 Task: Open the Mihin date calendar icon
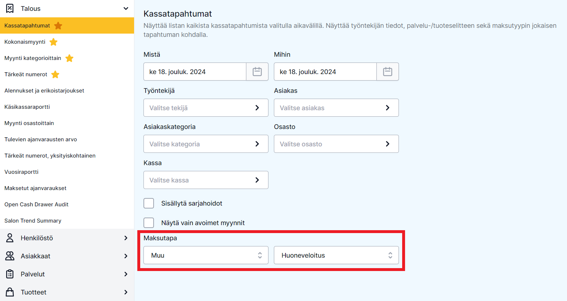[388, 72]
